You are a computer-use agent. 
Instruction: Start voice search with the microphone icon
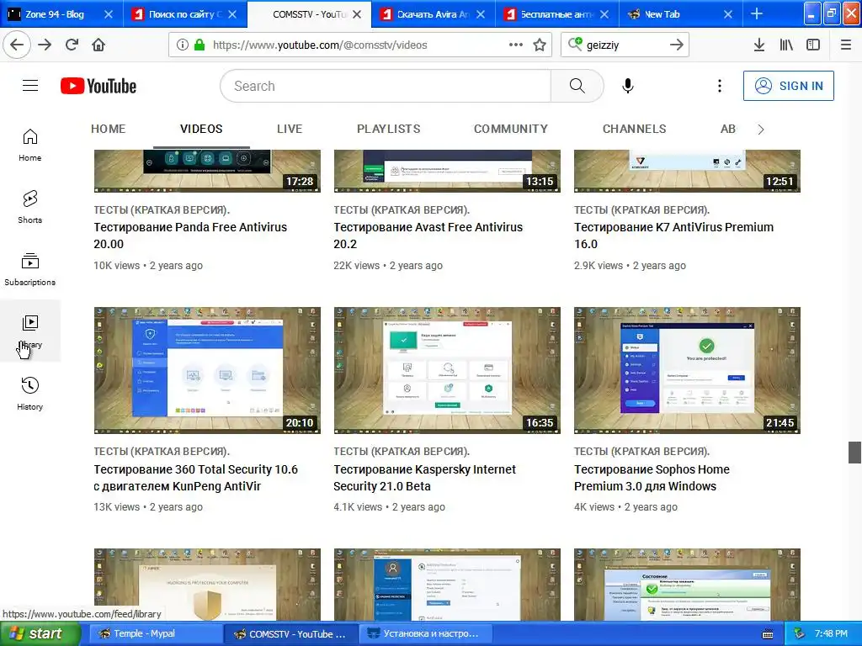tap(628, 86)
